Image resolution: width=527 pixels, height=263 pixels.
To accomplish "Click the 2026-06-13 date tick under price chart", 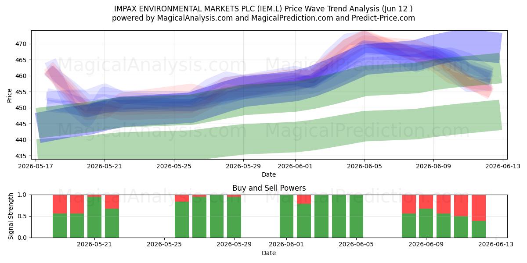I will coord(503,167).
